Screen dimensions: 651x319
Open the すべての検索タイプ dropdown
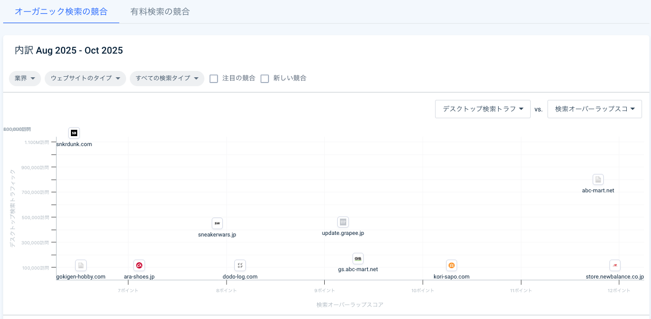click(167, 78)
